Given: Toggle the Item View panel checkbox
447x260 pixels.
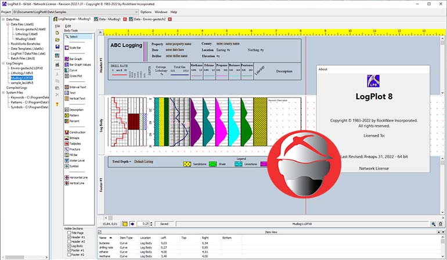Looking at the screenshot, I should pos(99,232).
